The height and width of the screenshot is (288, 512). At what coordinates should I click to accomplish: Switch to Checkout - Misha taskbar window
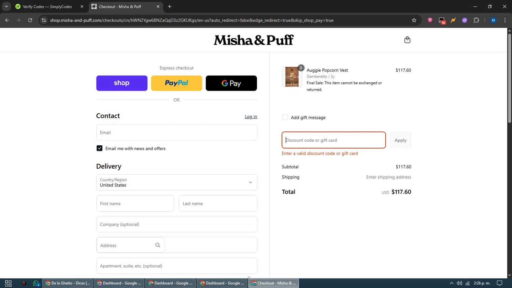[274, 283]
